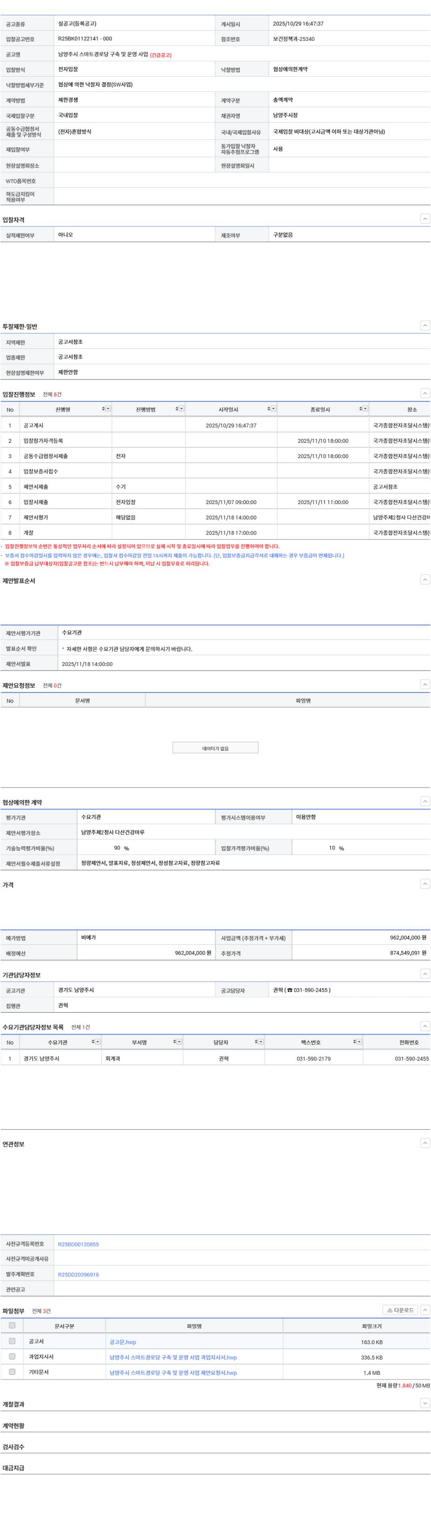The height and width of the screenshot is (1525, 431).
Task: Open the 계약현황 section heading
Action: (x=14, y=1425)
